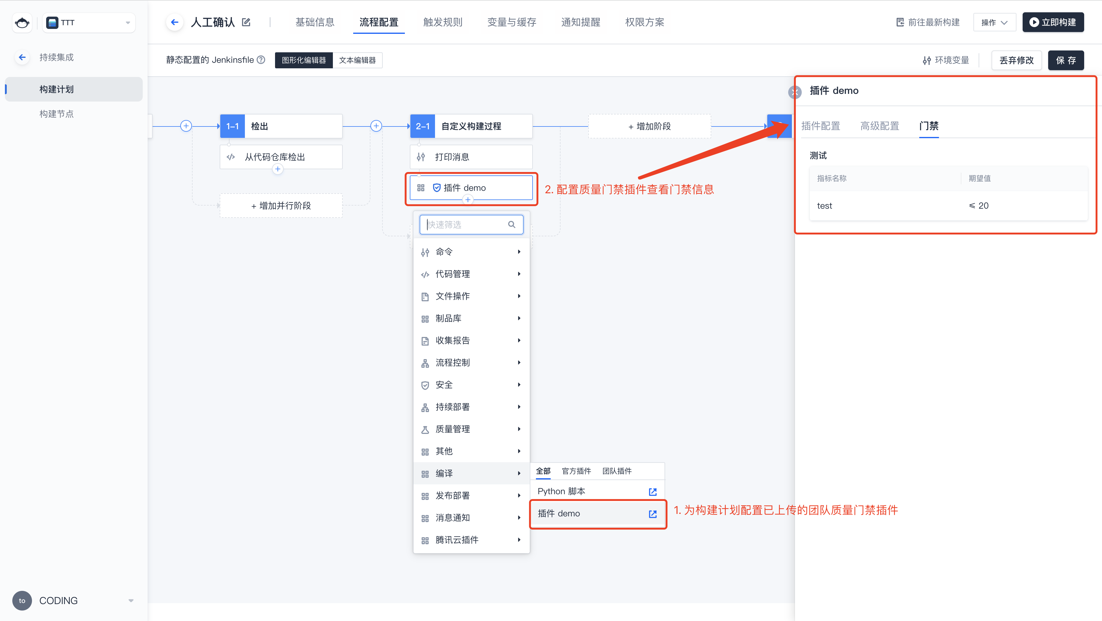
Task: Open external link icon for 插件 demo
Action: pyautogui.click(x=653, y=514)
